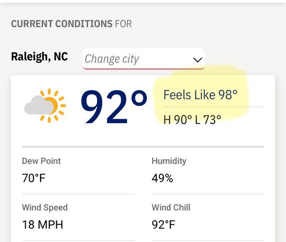The width and height of the screenshot is (286, 242).
Task: Select the Raleigh, NC city label
Action: pos(39,57)
